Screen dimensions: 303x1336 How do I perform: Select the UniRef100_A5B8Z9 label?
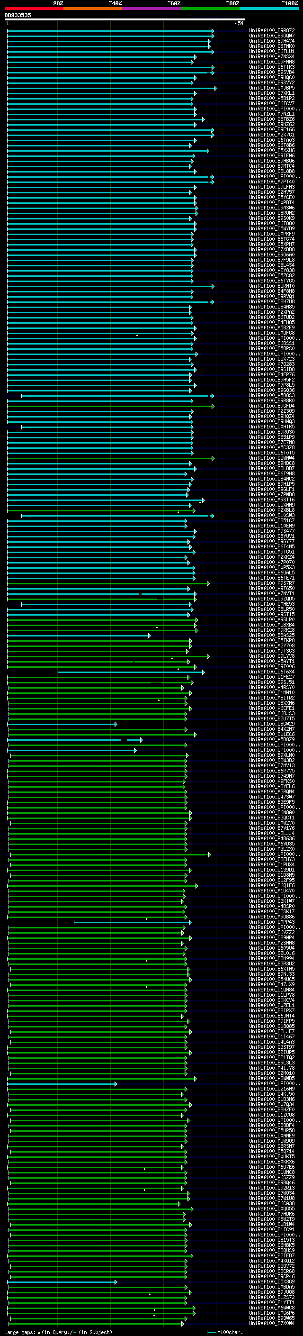[x=272, y=740]
